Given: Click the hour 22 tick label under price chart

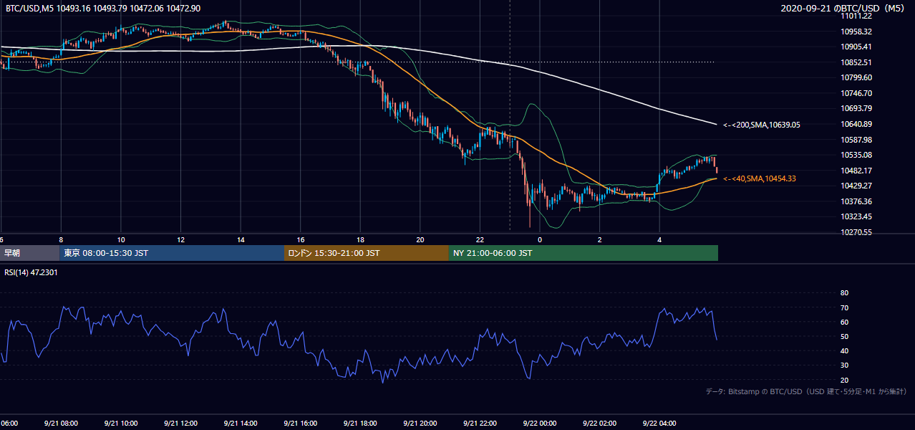Looking at the screenshot, I should 480,239.
